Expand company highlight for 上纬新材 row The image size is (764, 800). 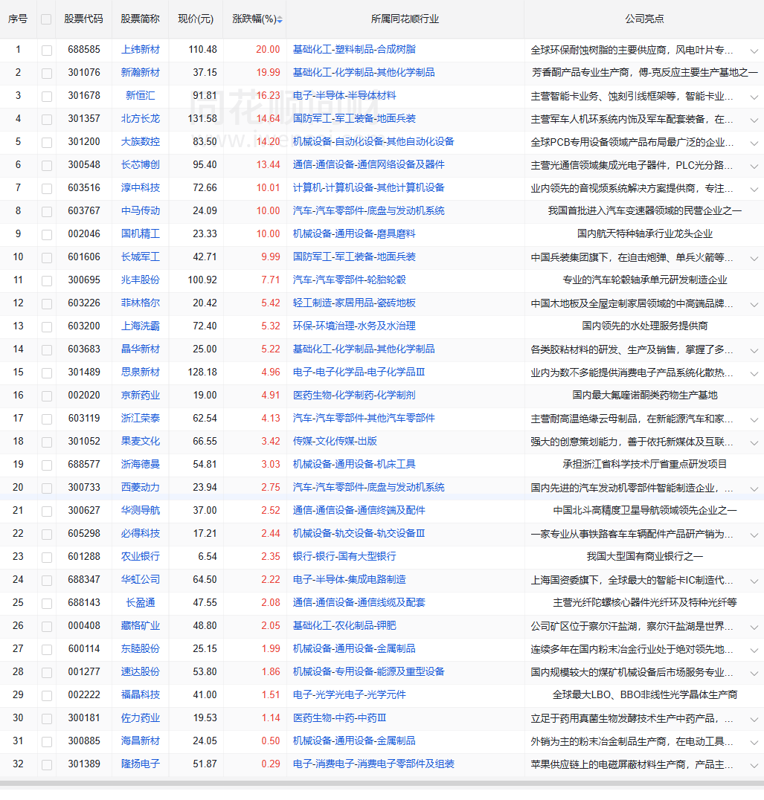pos(754,51)
